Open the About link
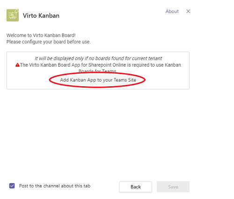Image resolution: width=234 pixels, height=199 pixels. point(172,11)
